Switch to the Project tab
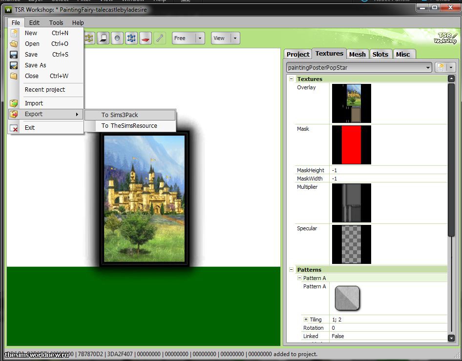Image resolution: width=462 pixels, height=361 pixels. [298, 54]
